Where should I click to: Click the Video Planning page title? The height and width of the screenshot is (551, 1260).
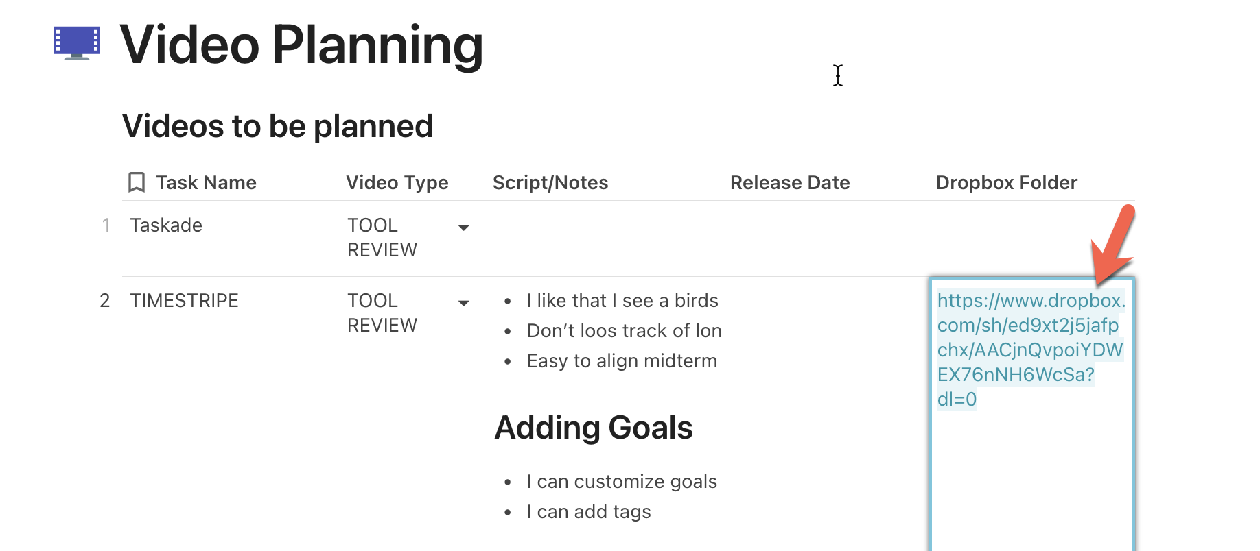(301, 45)
